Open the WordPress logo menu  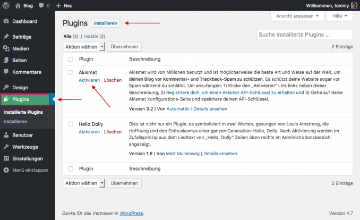[6, 5]
